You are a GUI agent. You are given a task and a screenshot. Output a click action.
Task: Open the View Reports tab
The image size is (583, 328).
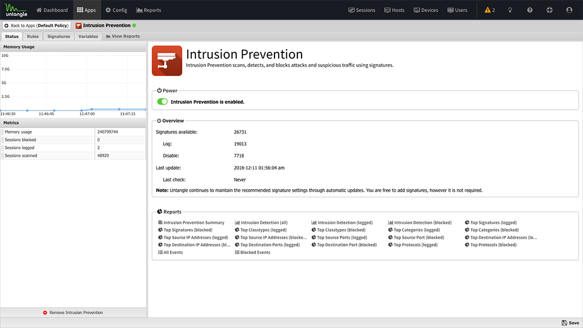(123, 37)
